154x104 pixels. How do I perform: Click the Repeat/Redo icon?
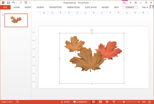[x=20, y=3]
